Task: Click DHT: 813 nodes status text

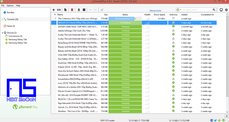Action: [x=107, y=120]
